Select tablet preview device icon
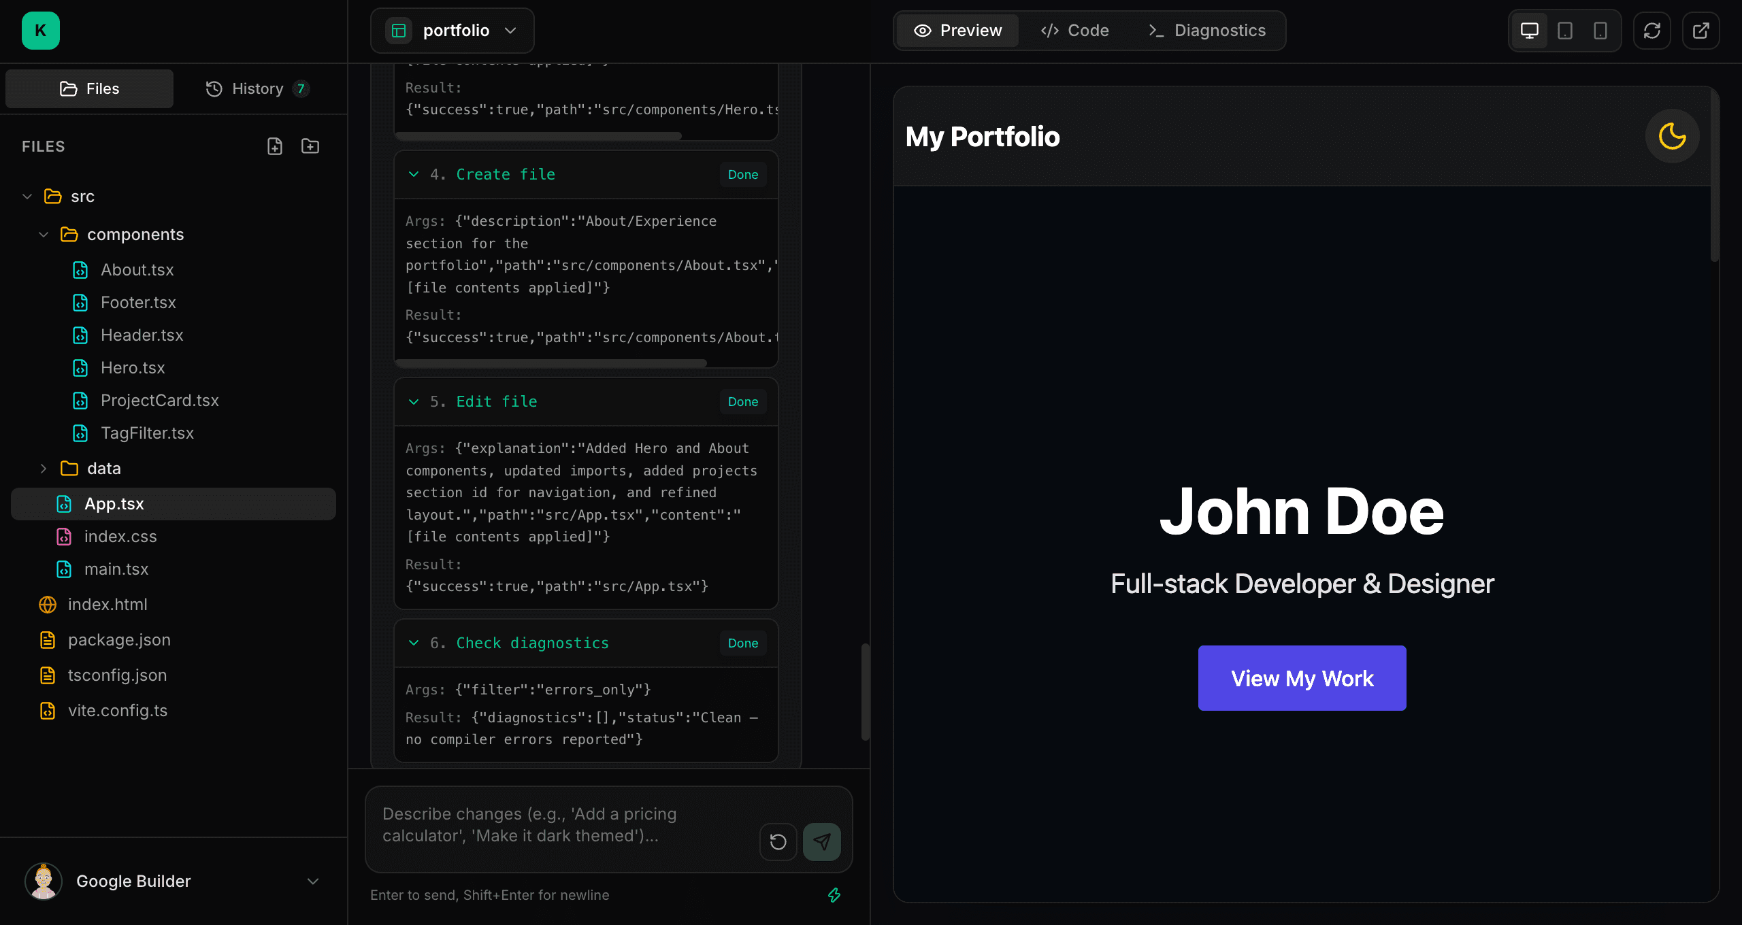This screenshot has height=925, width=1742. coord(1564,31)
